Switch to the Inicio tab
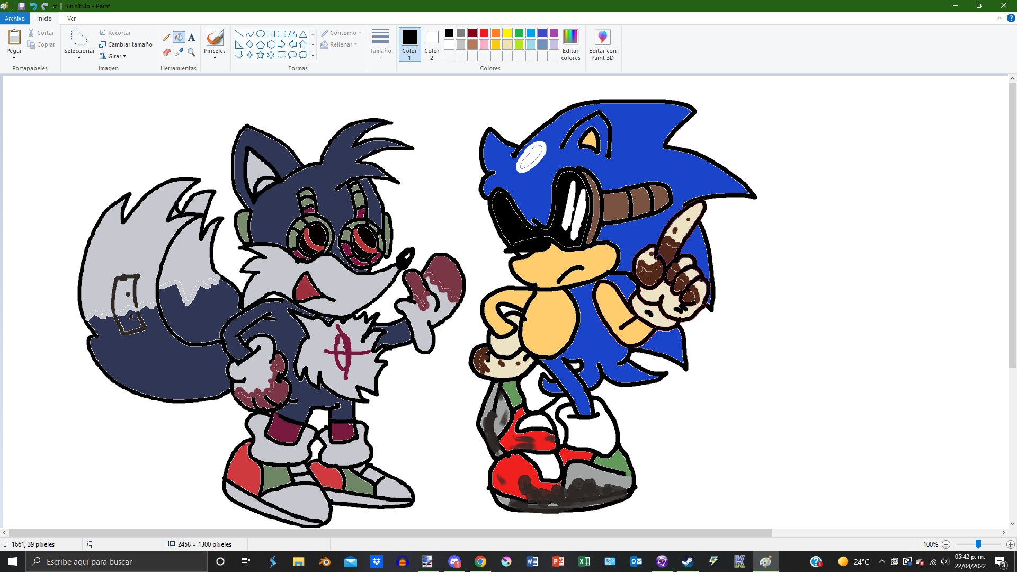The image size is (1017, 572). click(x=44, y=19)
